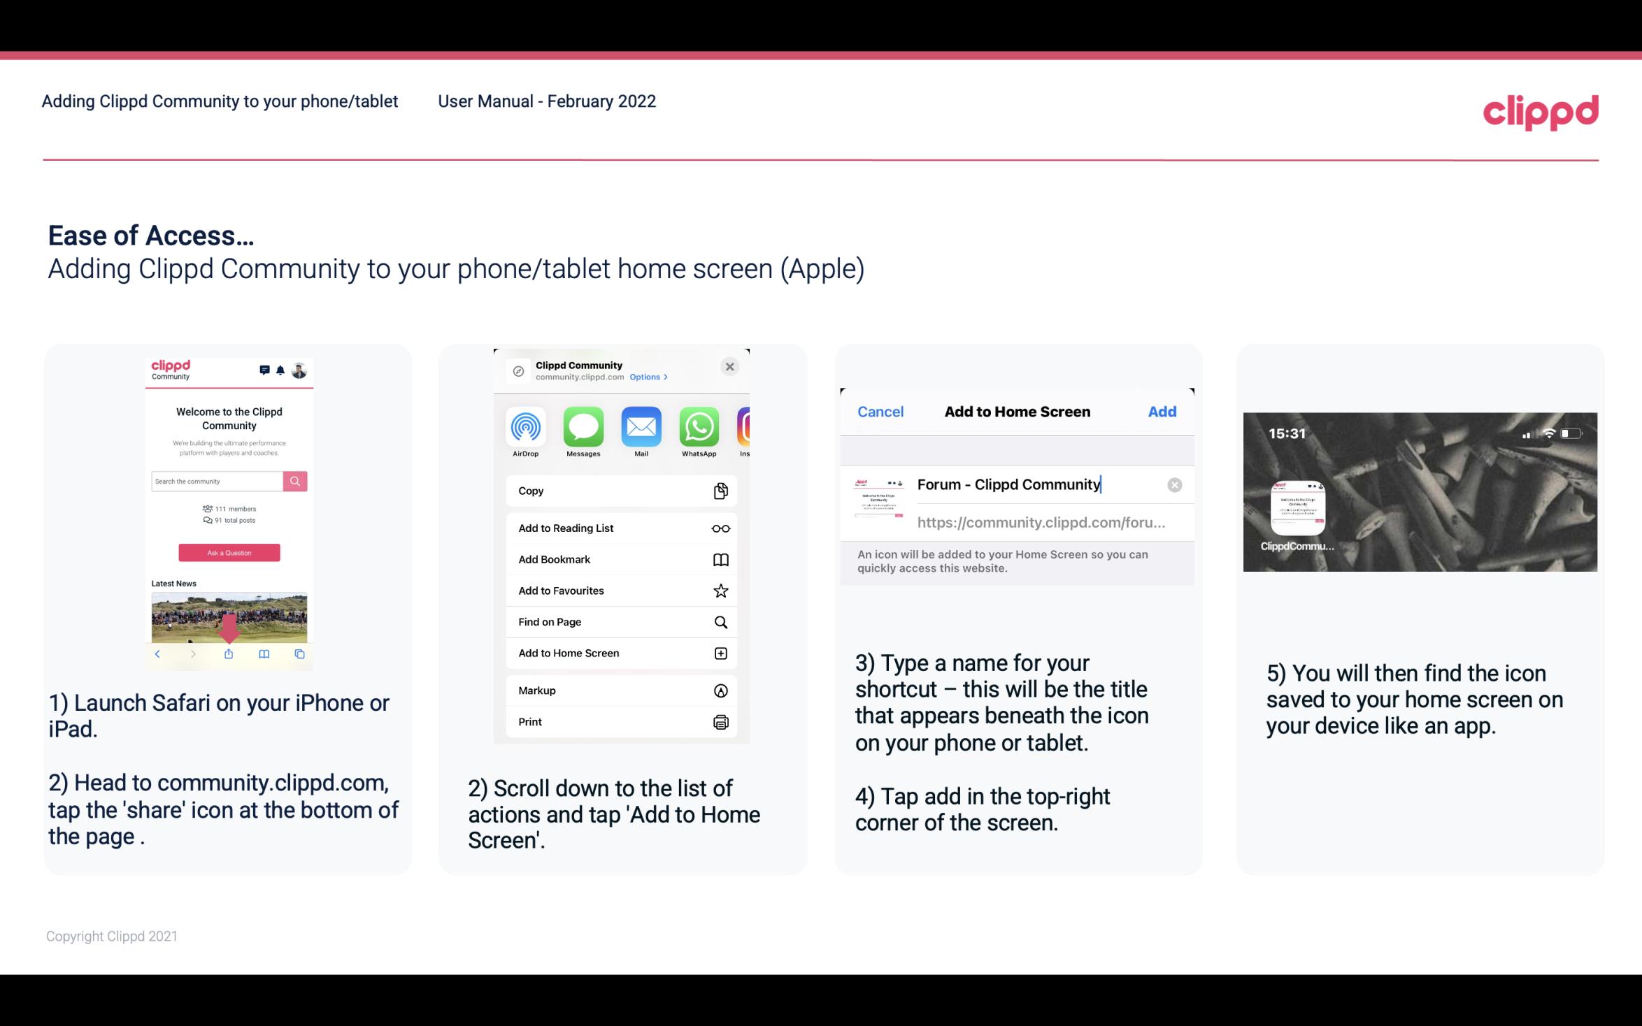
Task: Select the WhatsApp sharing icon
Action: point(699,427)
